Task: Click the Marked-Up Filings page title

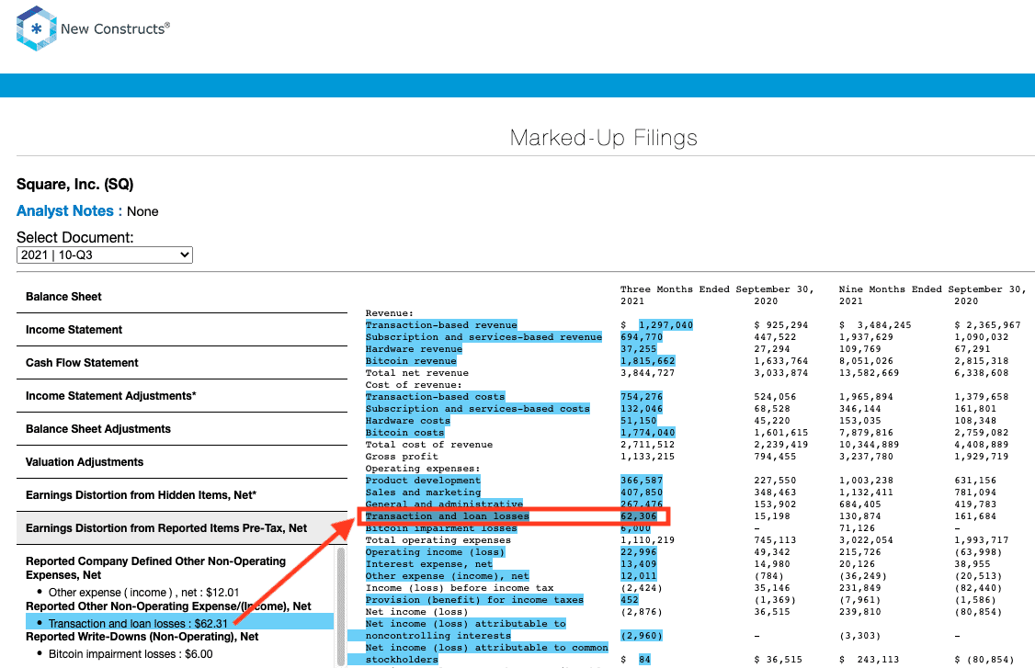Action: tap(603, 137)
